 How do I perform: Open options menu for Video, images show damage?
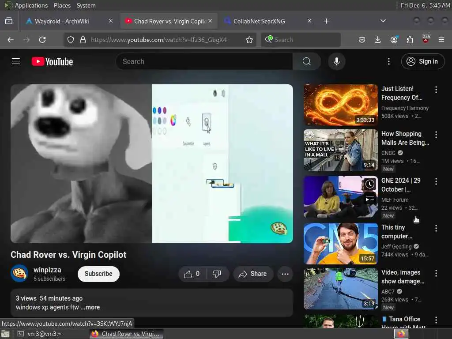coord(436,273)
